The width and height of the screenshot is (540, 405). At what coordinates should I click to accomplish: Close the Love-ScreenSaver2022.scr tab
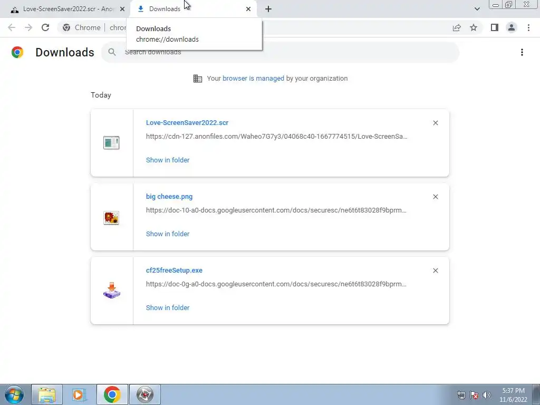122,9
